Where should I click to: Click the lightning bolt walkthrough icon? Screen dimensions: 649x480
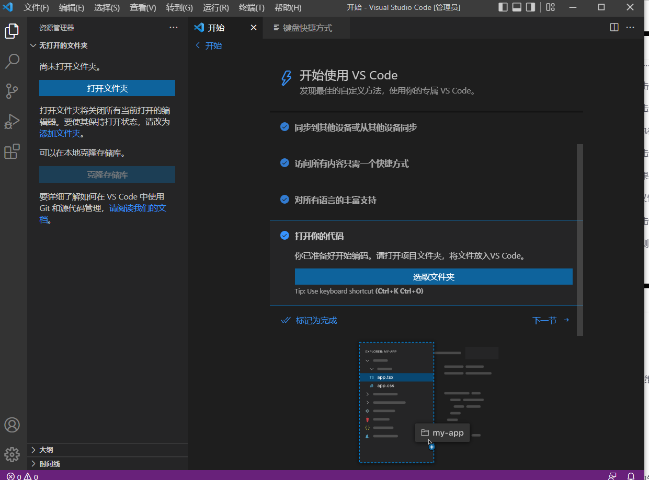pos(286,78)
